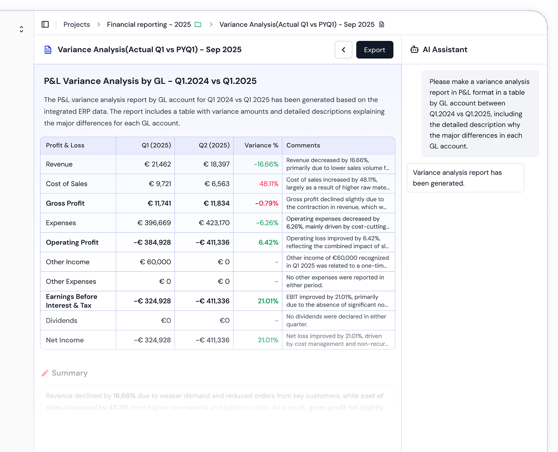Click the blue document icon beside report title
Viewport: 558px width, 452px height.
coord(48,50)
